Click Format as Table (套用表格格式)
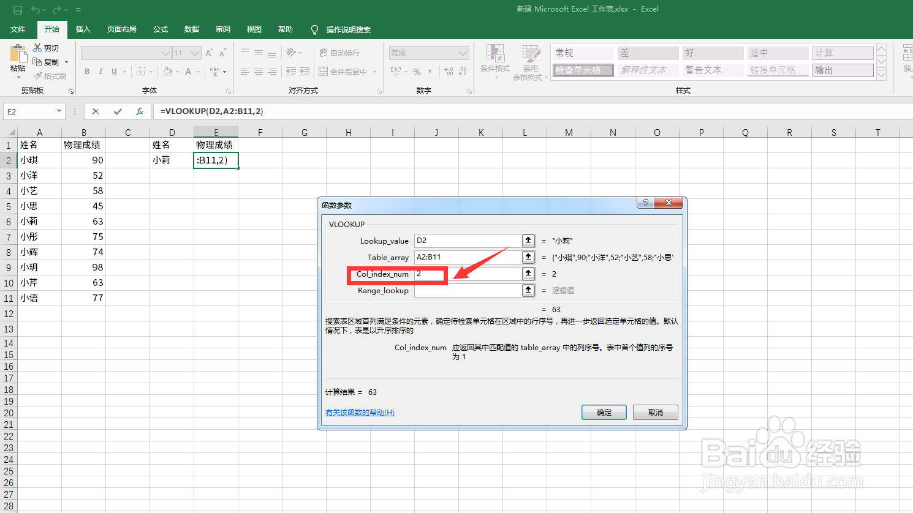This screenshot has height=513, width=913. [x=531, y=61]
